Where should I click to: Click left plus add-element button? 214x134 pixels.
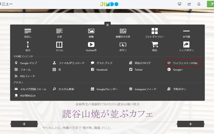pyautogui.click(x=24, y=124)
